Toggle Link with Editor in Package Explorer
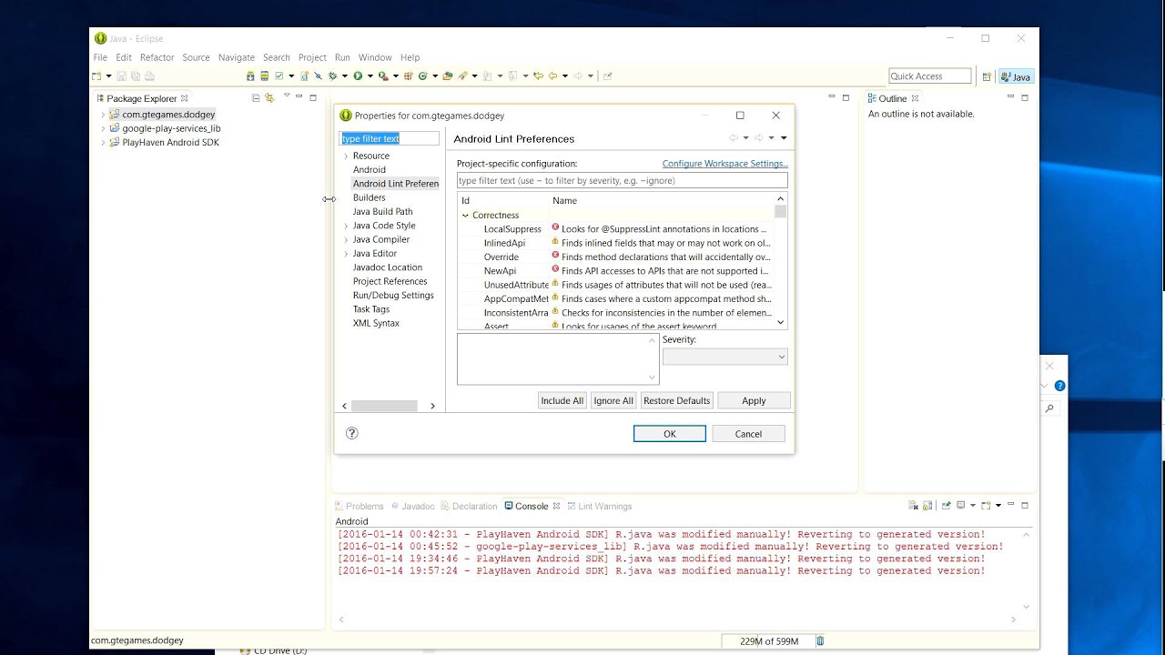 (x=269, y=97)
